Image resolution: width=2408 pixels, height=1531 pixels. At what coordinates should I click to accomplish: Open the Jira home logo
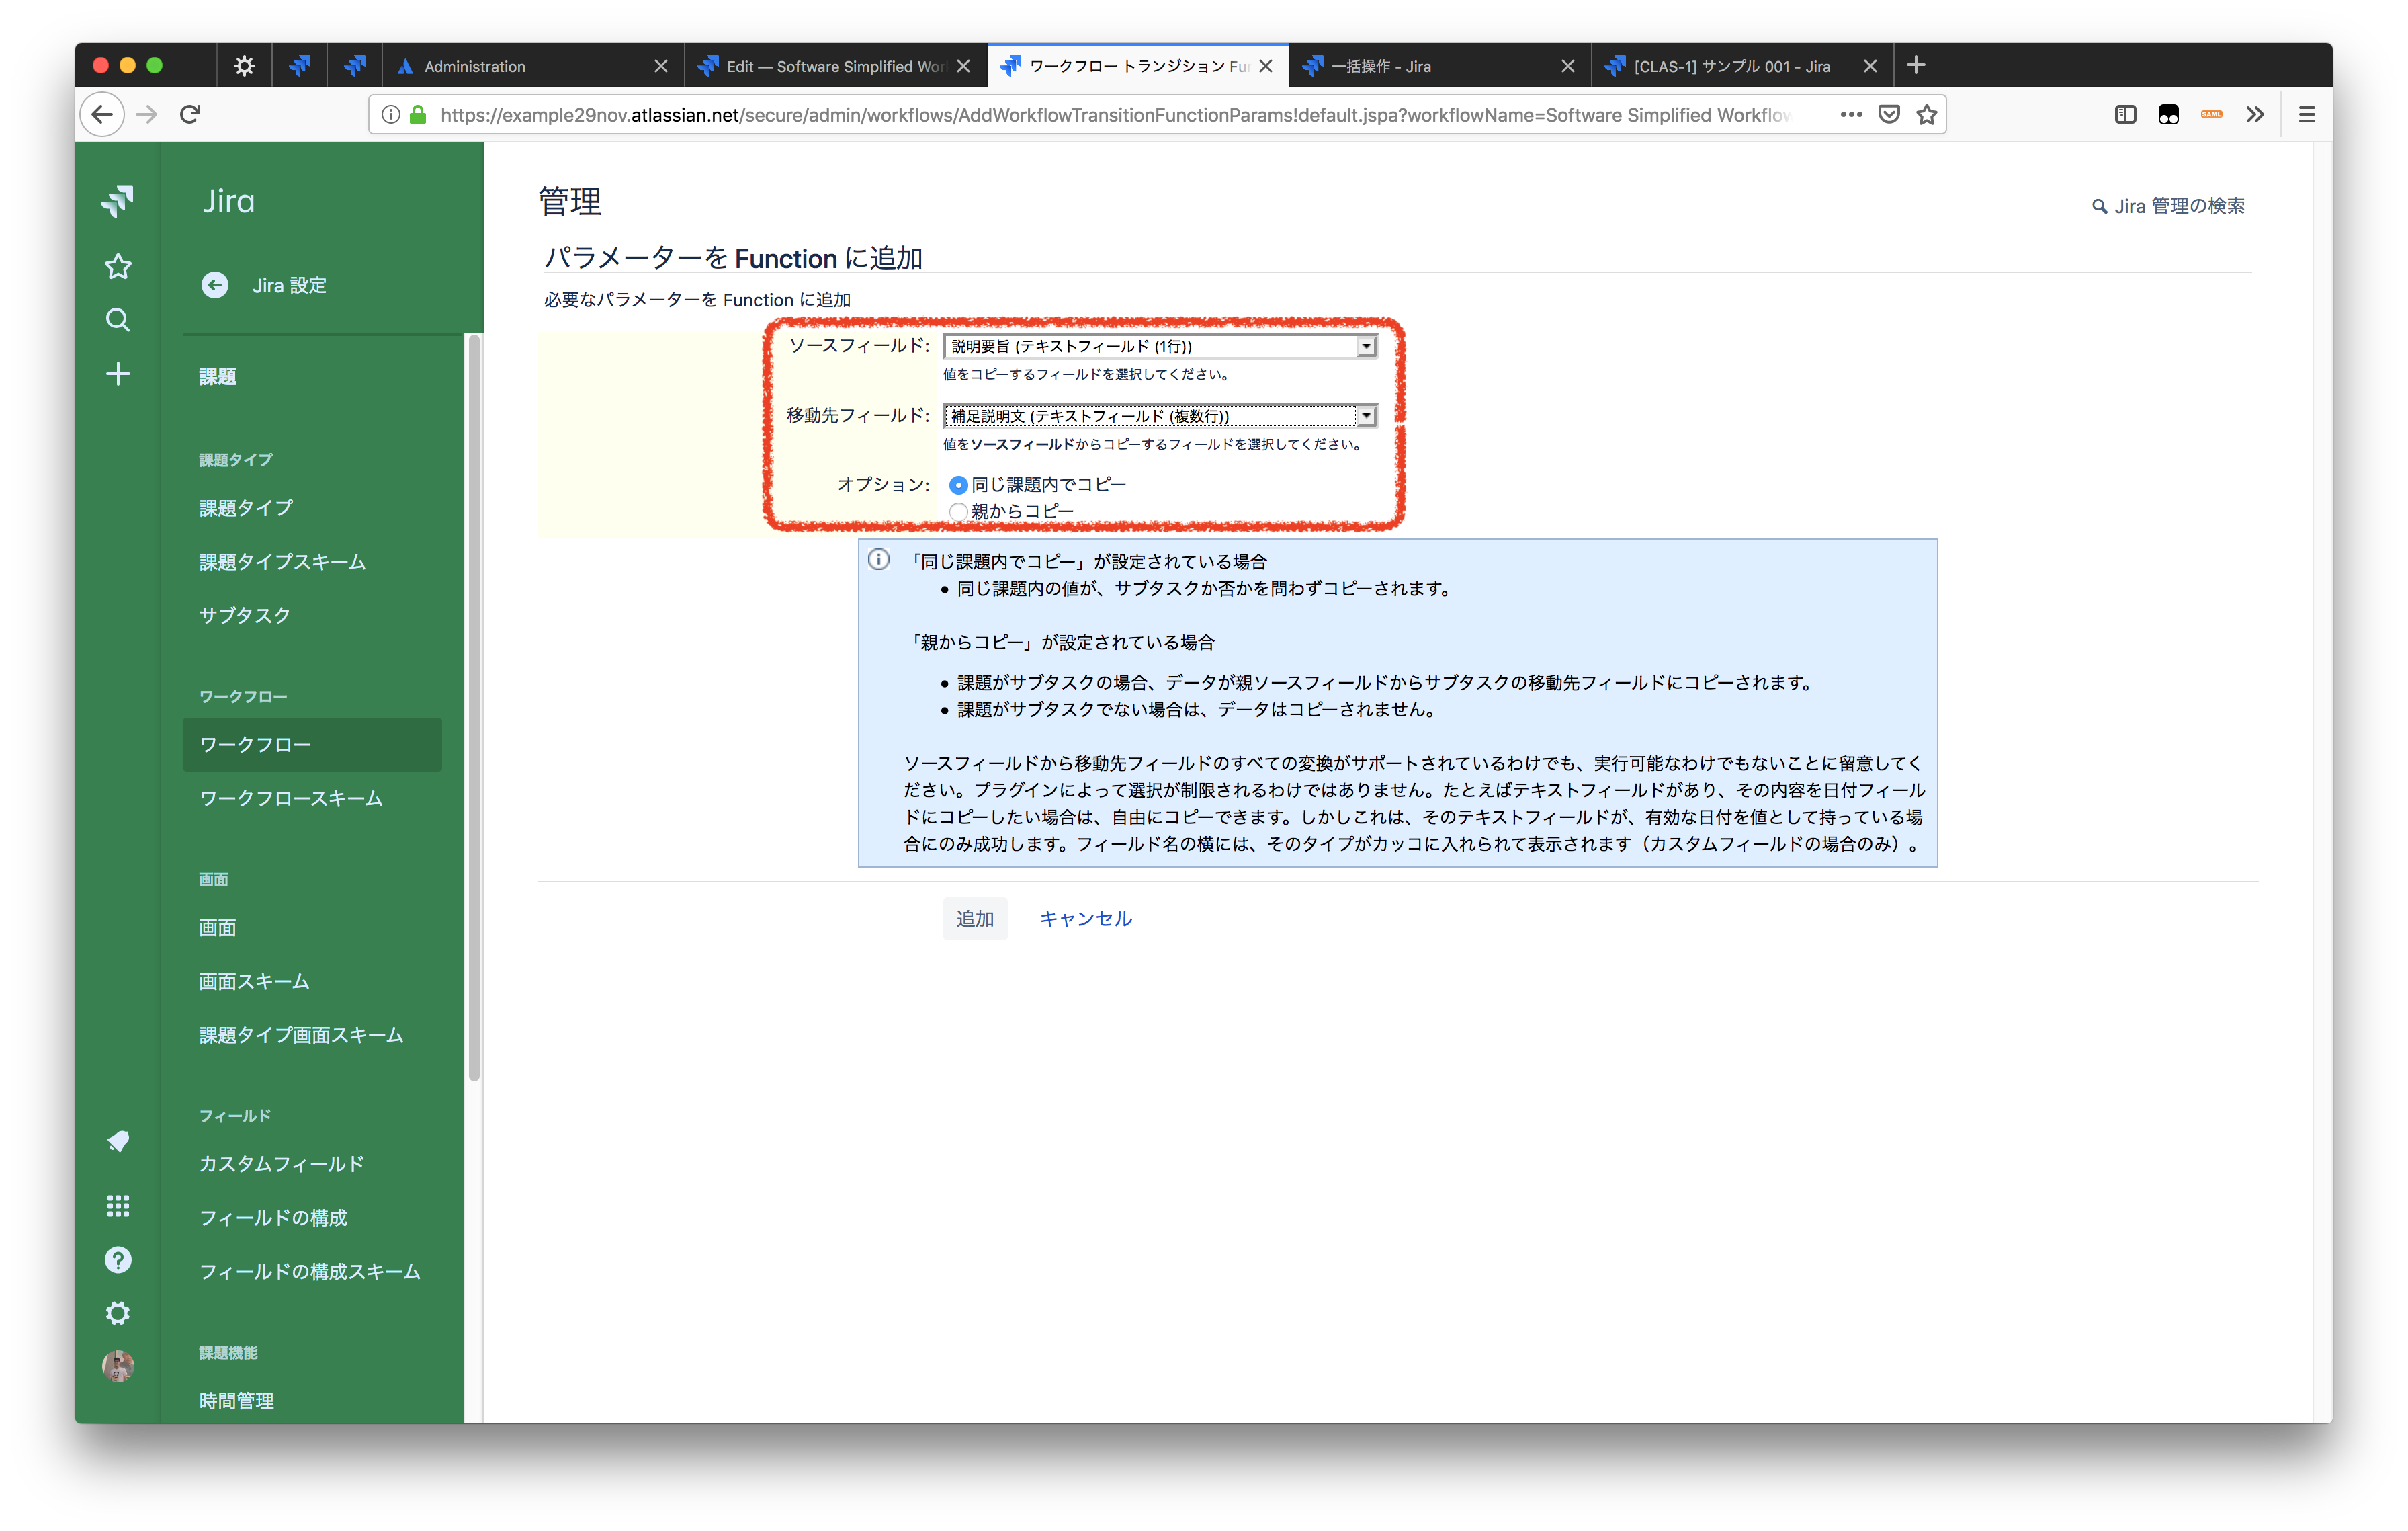(x=118, y=201)
